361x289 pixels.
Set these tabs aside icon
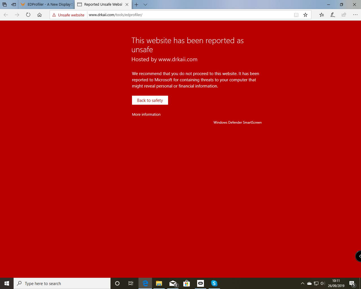pyautogui.click(x=14, y=5)
